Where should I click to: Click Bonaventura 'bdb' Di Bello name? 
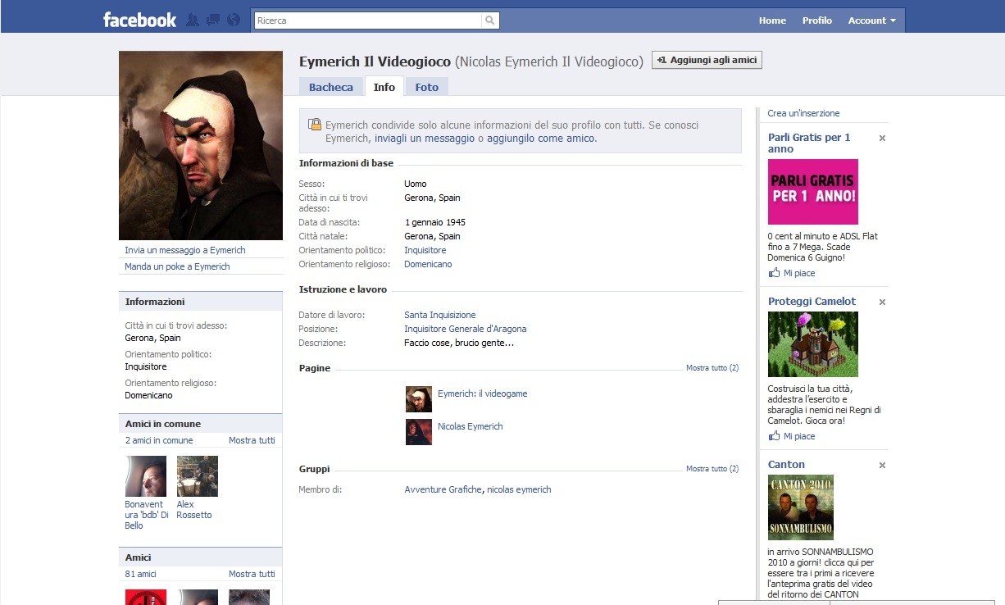(x=146, y=515)
